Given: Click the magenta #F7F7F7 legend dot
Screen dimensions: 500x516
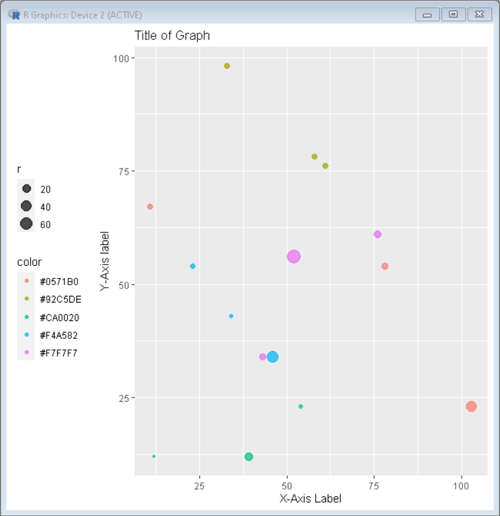Looking at the screenshot, I should 25,352.
